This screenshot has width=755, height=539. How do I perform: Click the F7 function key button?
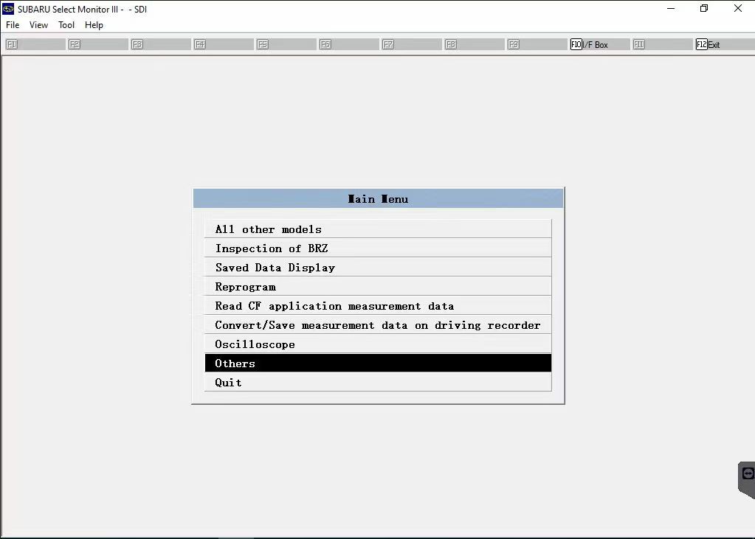(411, 45)
